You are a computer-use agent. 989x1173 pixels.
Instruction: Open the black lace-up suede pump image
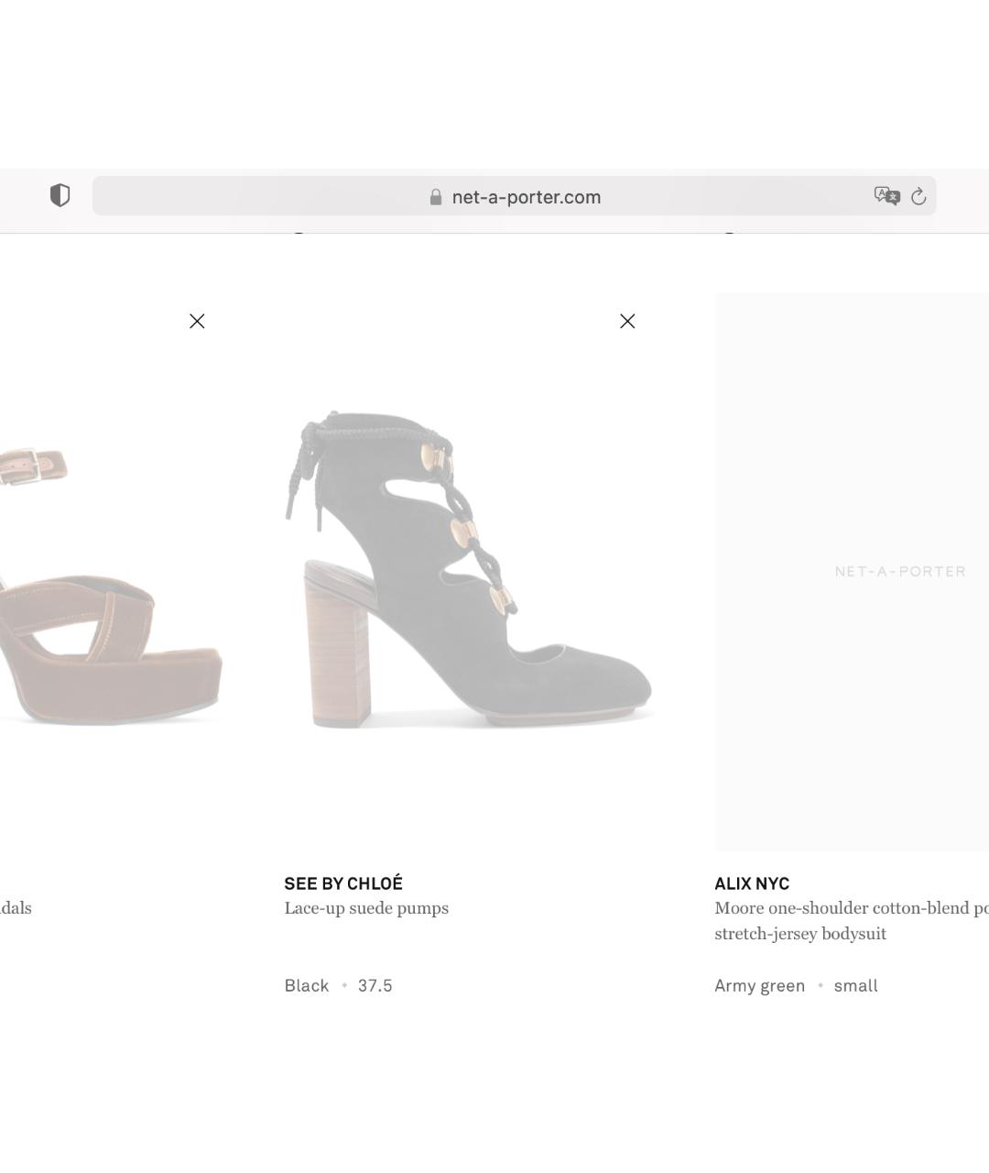pos(467,570)
